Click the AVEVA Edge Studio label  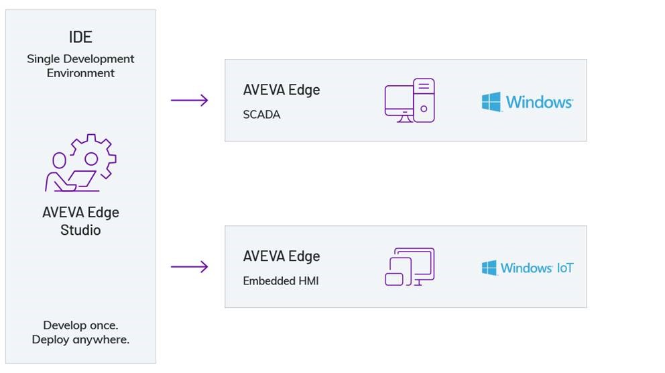tap(80, 221)
